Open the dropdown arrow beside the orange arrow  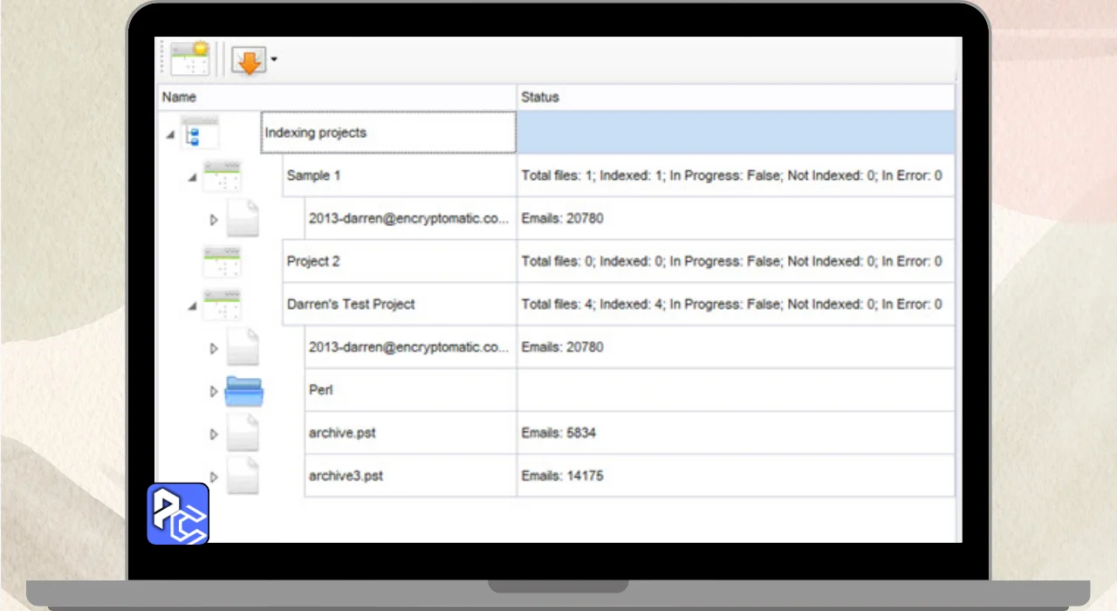(x=274, y=59)
